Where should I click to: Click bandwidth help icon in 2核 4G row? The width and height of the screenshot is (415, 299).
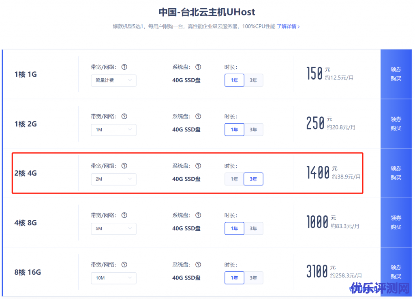pos(124,166)
